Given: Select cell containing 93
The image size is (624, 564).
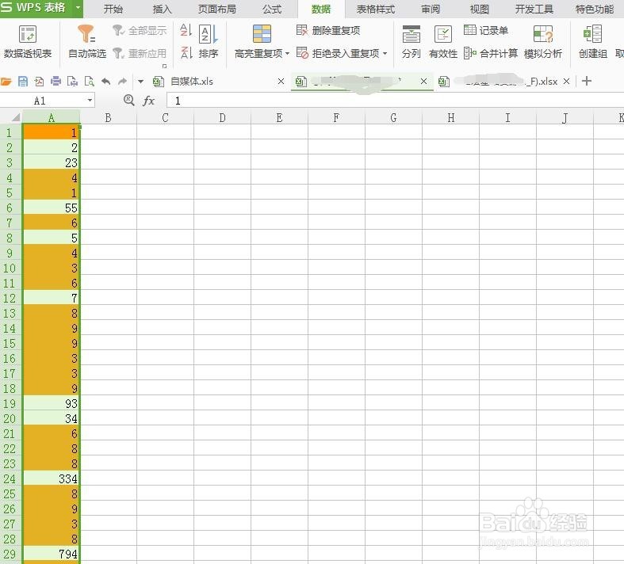Looking at the screenshot, I should pos(52,403).
